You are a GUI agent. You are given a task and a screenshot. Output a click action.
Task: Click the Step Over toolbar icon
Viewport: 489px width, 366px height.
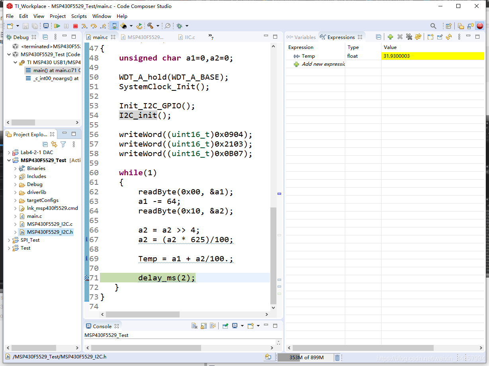tap(94, 26)
